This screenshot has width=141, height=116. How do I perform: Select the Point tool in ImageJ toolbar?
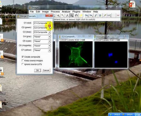[x=58, y=15]
